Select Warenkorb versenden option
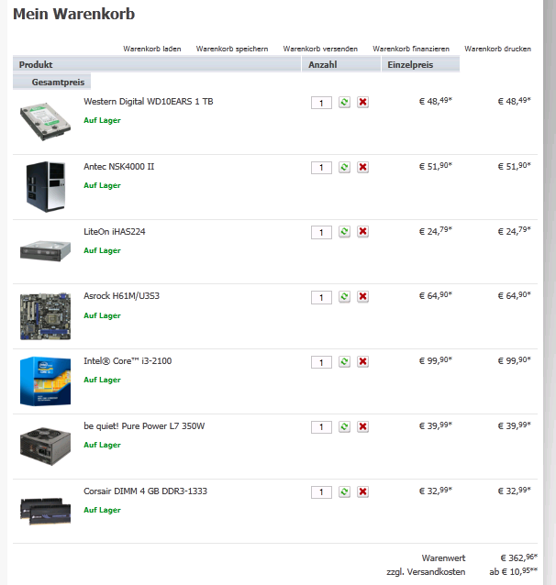This screenshot has height=585, width=556. coord(320,49)
